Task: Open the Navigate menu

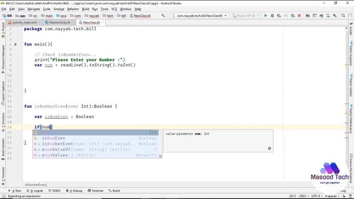Action: point(34,9)
